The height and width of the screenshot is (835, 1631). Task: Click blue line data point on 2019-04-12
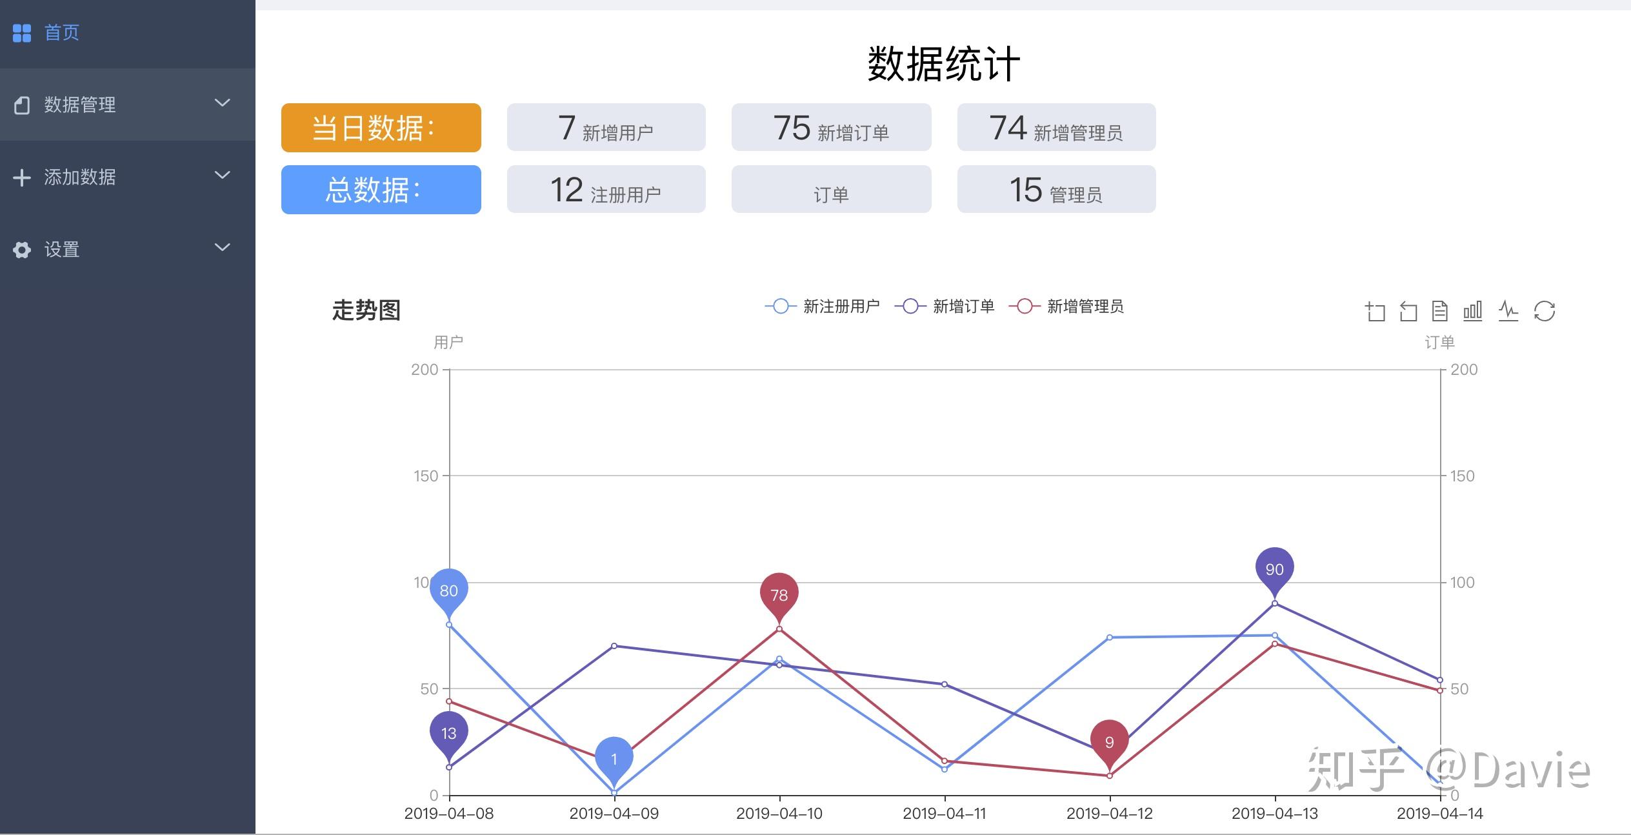coord(1110,638)
